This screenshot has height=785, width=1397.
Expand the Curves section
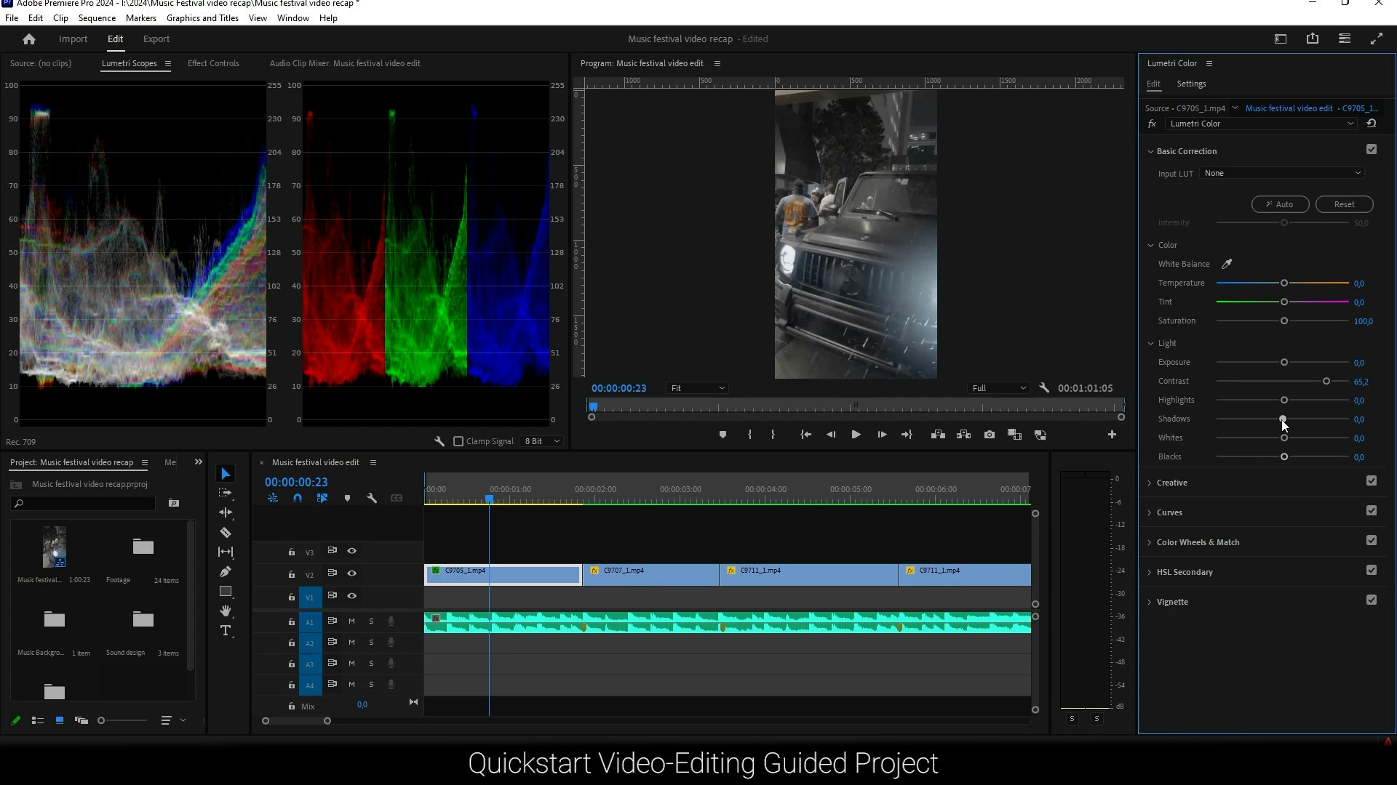point(1169,512)
